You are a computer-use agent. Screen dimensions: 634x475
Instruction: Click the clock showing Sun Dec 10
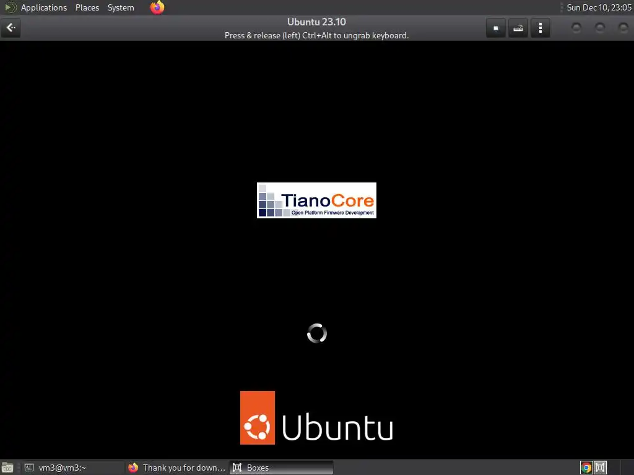599,7
